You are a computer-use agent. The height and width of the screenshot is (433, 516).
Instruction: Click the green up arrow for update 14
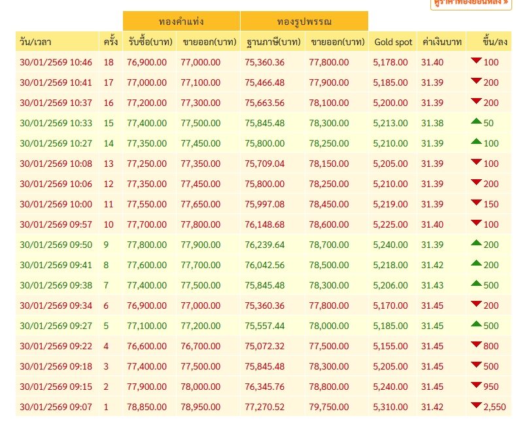(x=476, y=143)
